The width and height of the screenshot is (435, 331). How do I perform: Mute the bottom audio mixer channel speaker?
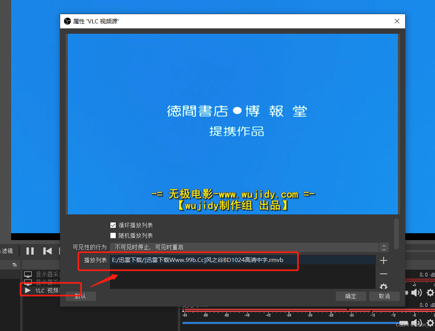[x=417, y=323]
